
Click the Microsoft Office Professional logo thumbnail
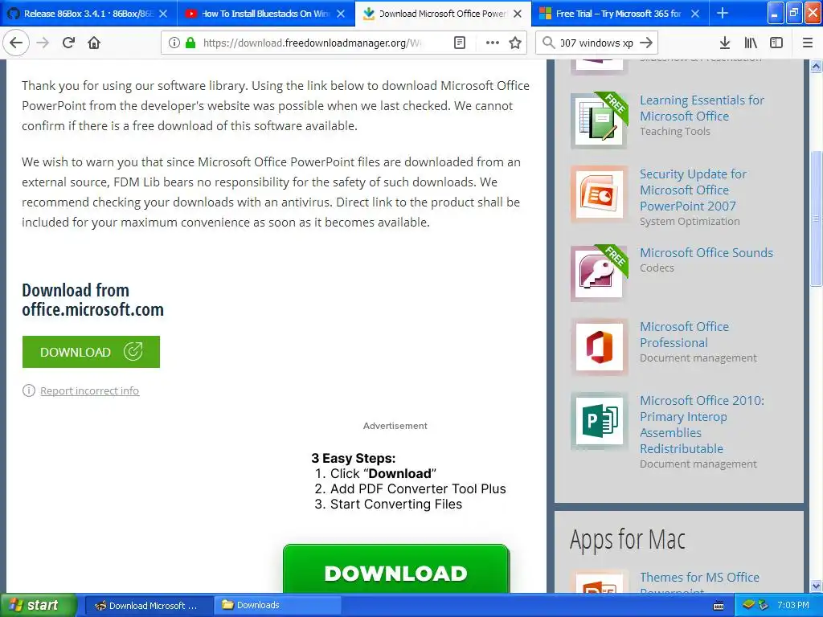599,347
